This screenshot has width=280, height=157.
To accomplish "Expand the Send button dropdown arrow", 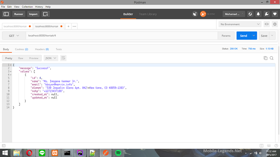I will [254, 36].
